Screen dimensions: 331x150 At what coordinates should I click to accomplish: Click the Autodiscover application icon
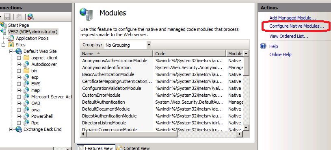pyautogui.click(x=26, y=64)
